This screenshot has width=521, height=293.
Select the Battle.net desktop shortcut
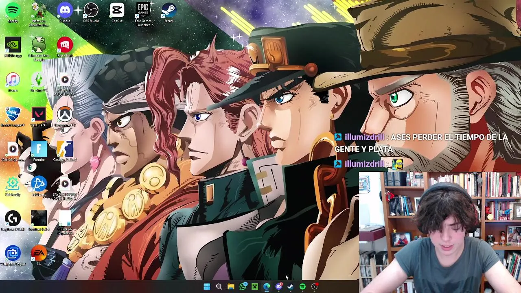[39, 186]
